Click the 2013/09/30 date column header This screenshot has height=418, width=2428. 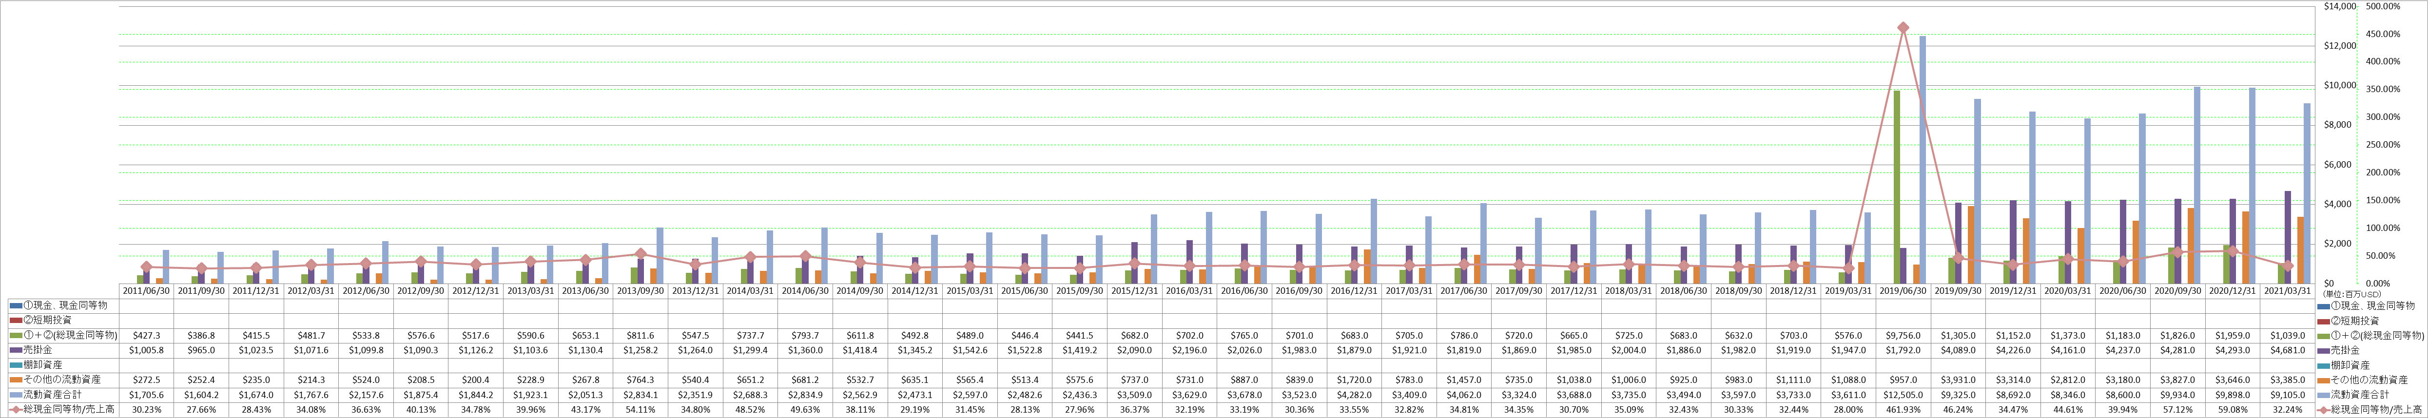pos(641,291)
